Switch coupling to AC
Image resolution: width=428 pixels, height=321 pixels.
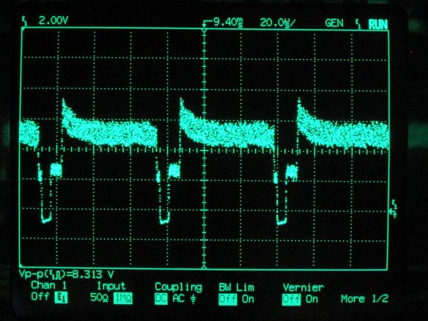(178, 298)
